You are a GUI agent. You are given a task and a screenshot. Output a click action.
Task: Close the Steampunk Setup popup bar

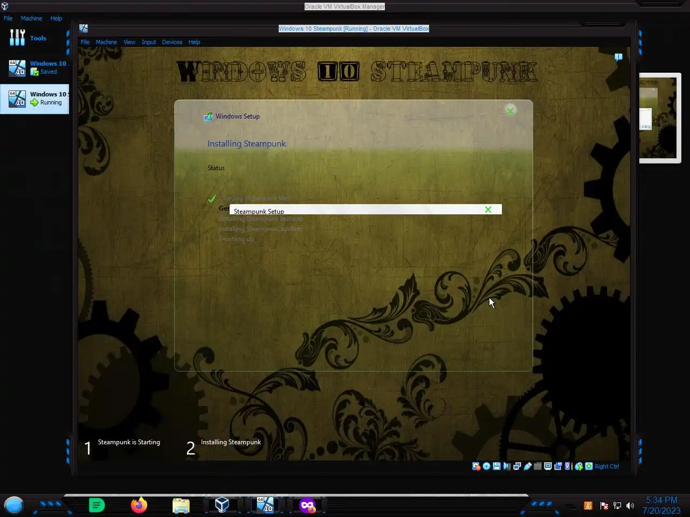(488, 209)
